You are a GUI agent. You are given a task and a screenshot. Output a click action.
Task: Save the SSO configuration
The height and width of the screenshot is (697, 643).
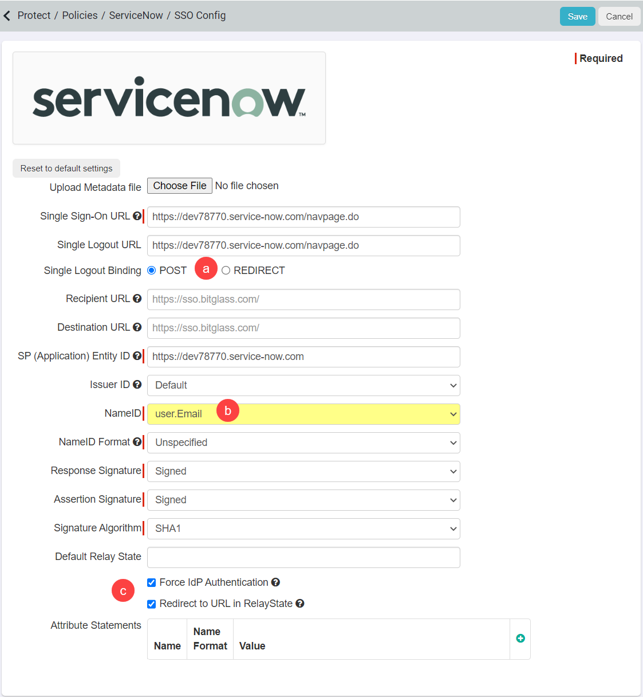[x=577, y=16]
